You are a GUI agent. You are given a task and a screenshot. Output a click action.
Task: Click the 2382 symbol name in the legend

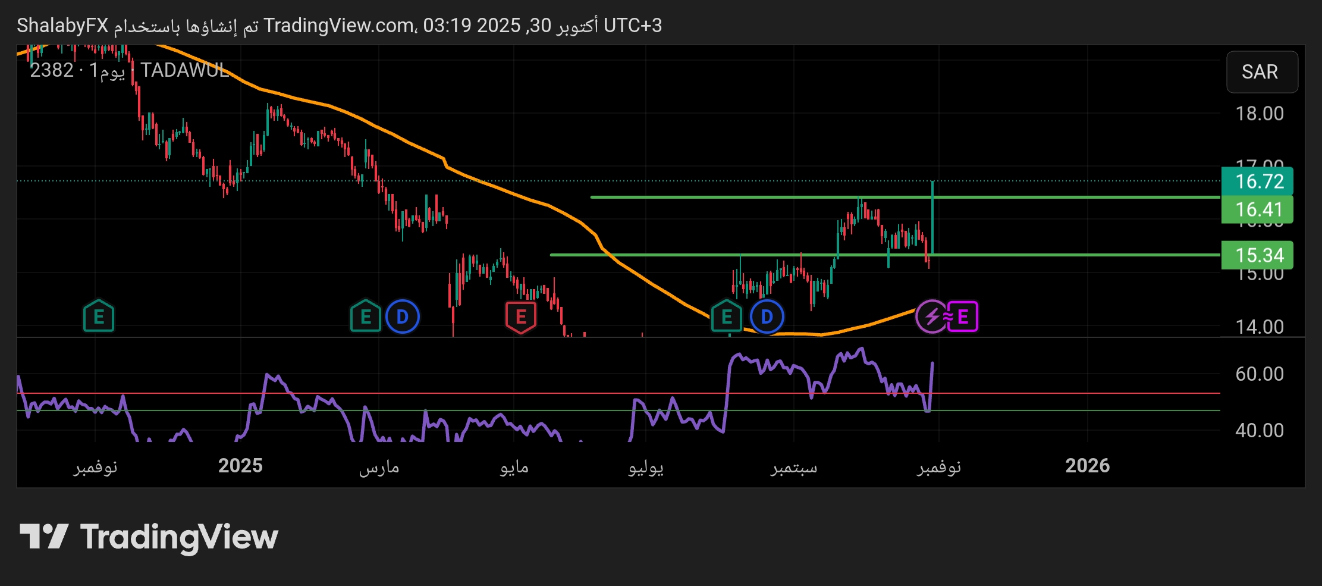[52, 70]
